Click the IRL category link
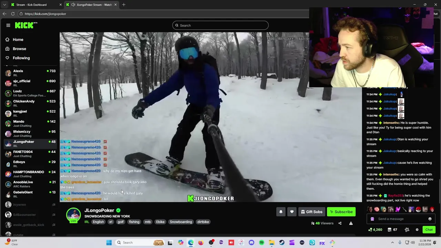Viewport: 441px width, 248px height. click(87, 222)
